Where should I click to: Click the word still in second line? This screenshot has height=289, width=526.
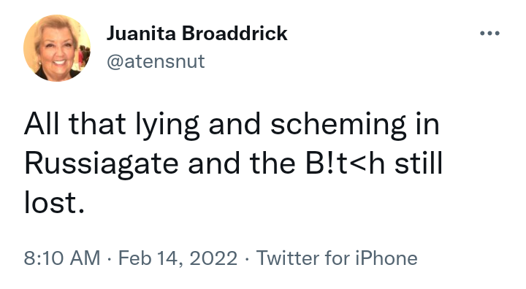419,163
